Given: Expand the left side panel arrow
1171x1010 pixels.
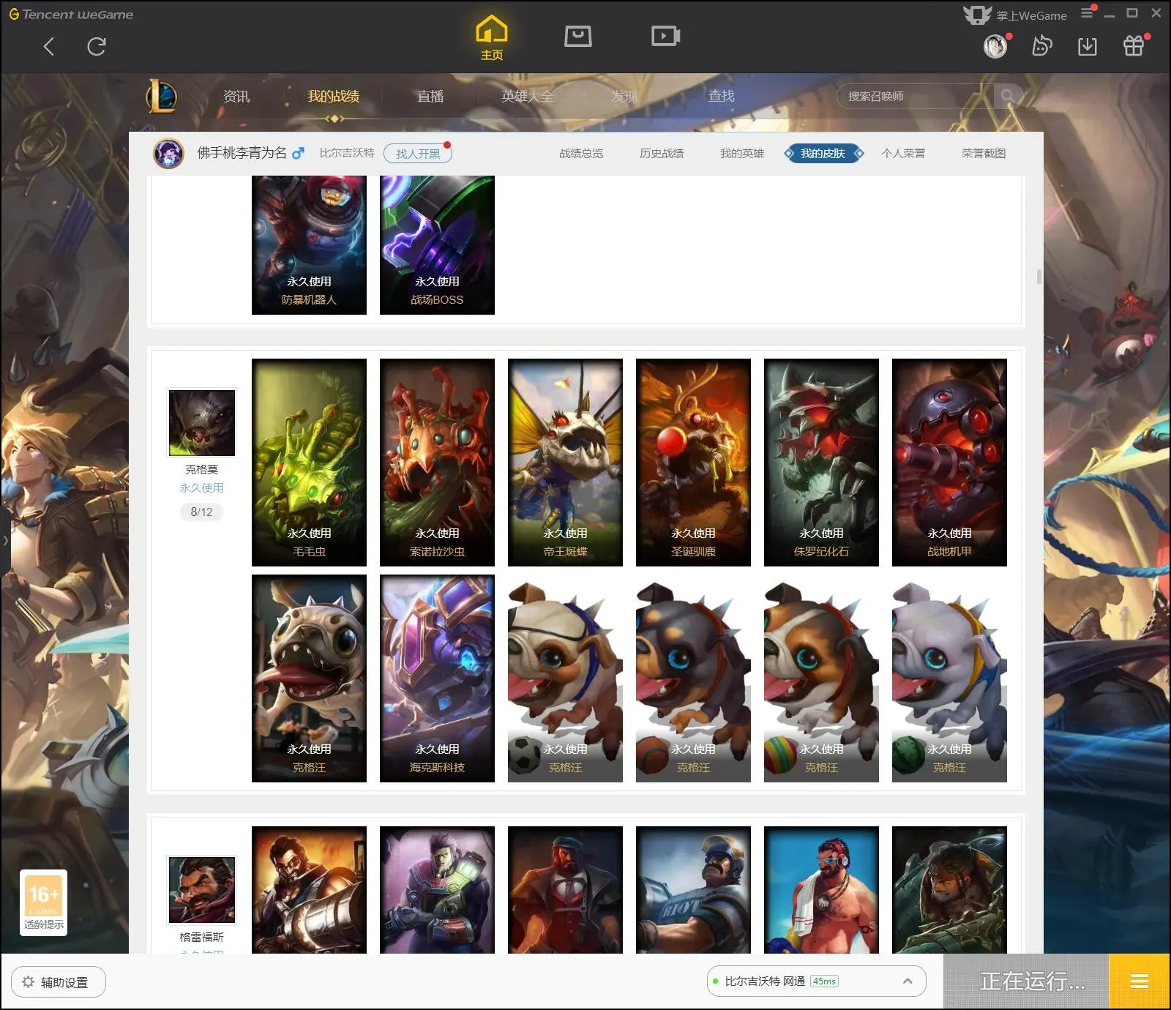Looking at the screenshot, I should [5, 541].
